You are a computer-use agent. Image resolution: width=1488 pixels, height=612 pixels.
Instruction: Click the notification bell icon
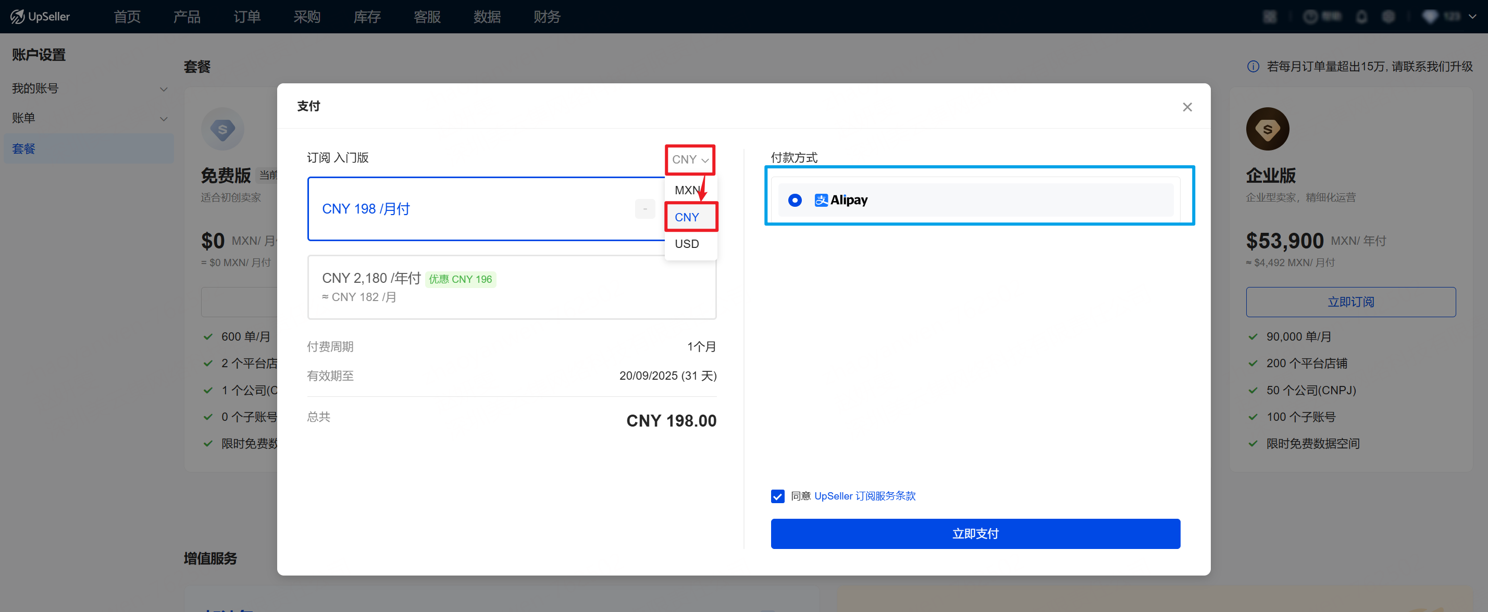(x=1361, y=17)
